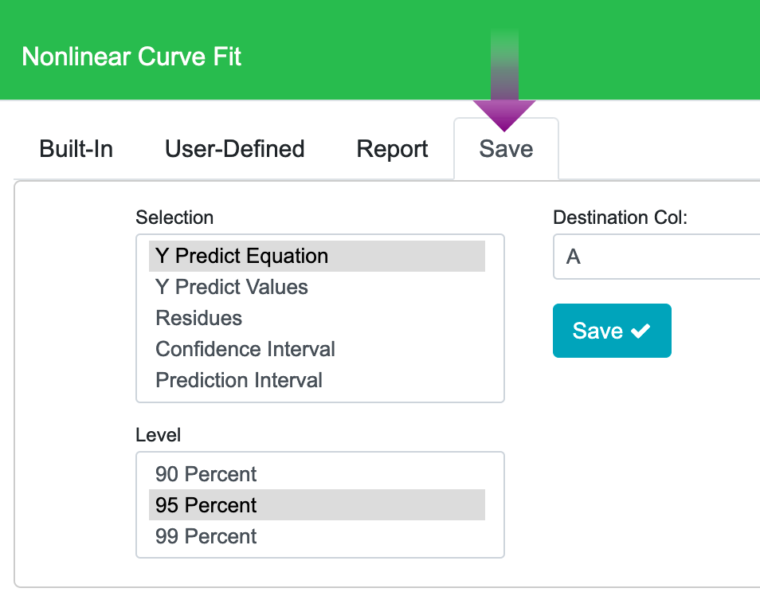This screenshot has width=760, height=600.
Task: Choose Y Predict Equation in Selection list
Action: coord(242,256)
